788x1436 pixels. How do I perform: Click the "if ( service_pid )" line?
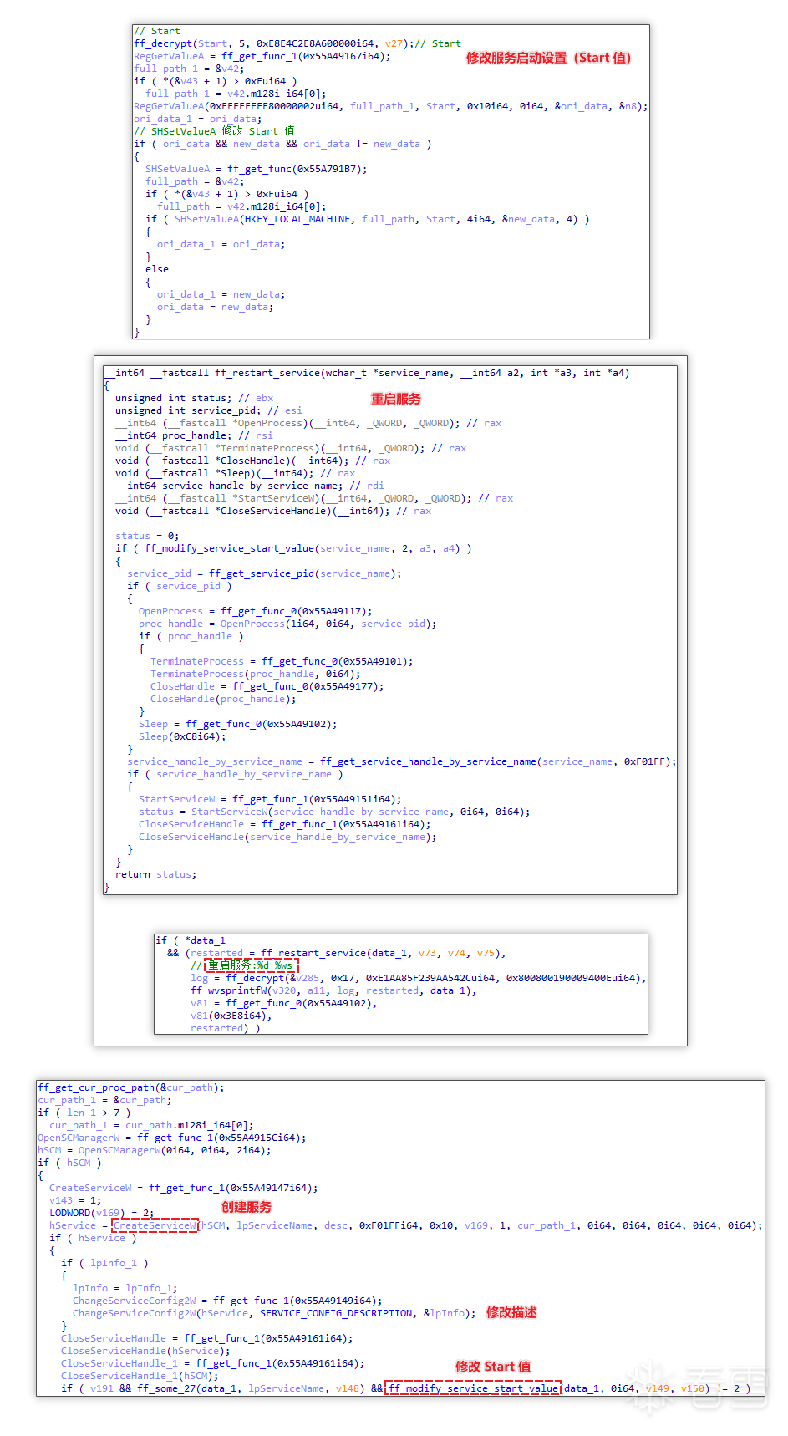pyautogui.click(x=180, y=586)
